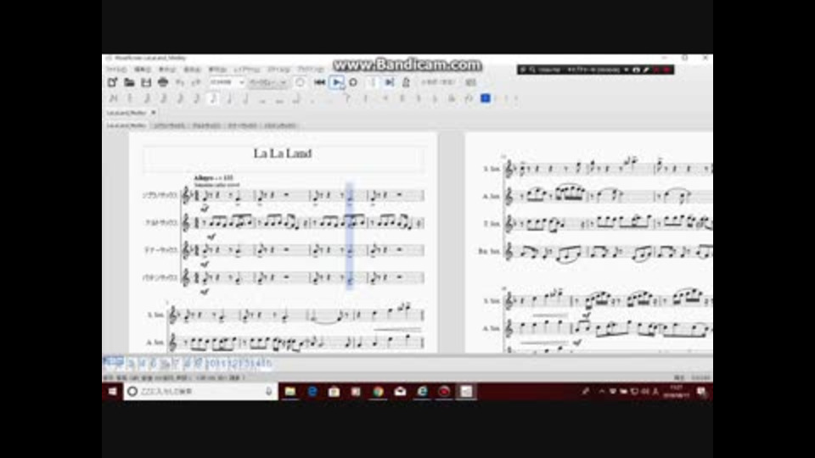
Task: Select the Allegro tempo marking
Action: (213, 178)
